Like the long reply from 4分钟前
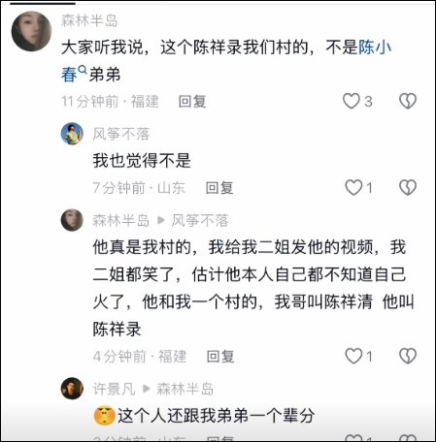 tap(353, 356)
